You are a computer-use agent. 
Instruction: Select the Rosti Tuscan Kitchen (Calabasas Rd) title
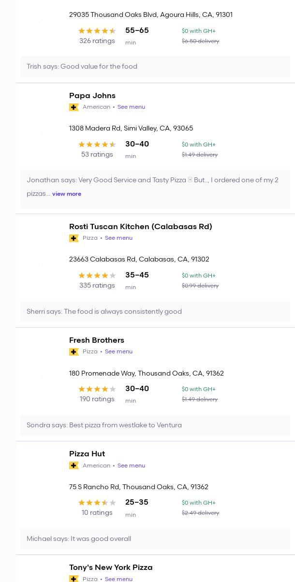pos(140,227)
